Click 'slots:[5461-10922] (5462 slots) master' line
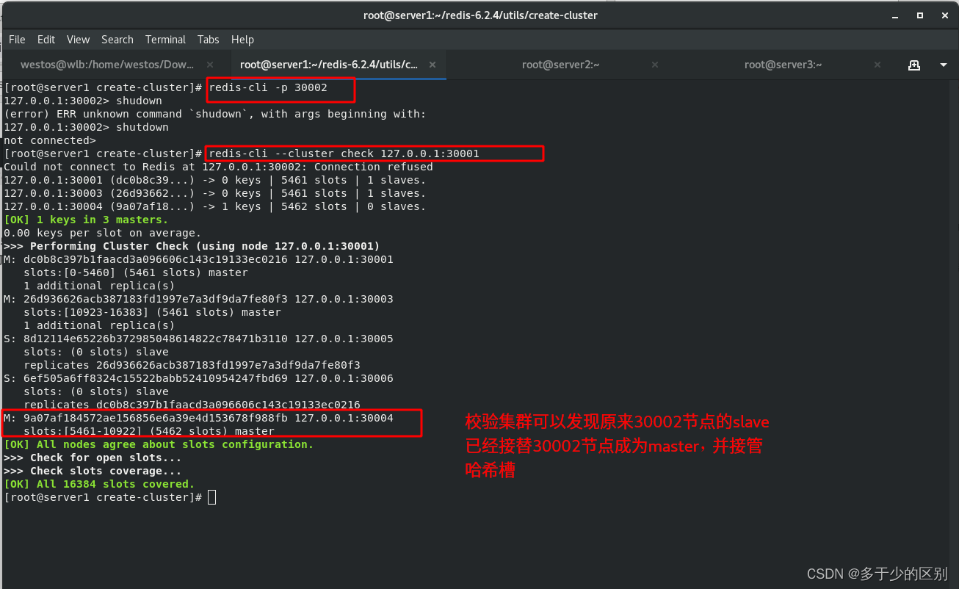This screenshot has height=589, width=959. [149, 431]
